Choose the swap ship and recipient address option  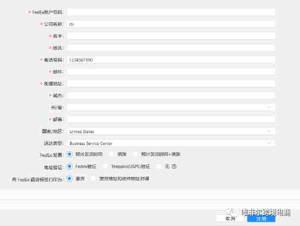click(93, 179)
